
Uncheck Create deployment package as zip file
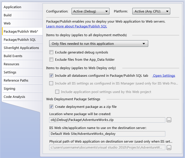click(x=51, y=107)
